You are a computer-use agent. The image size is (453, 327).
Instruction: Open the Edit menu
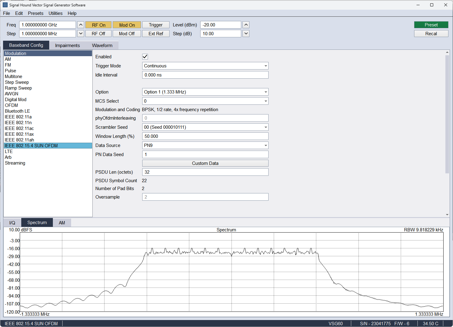point(19,13)
